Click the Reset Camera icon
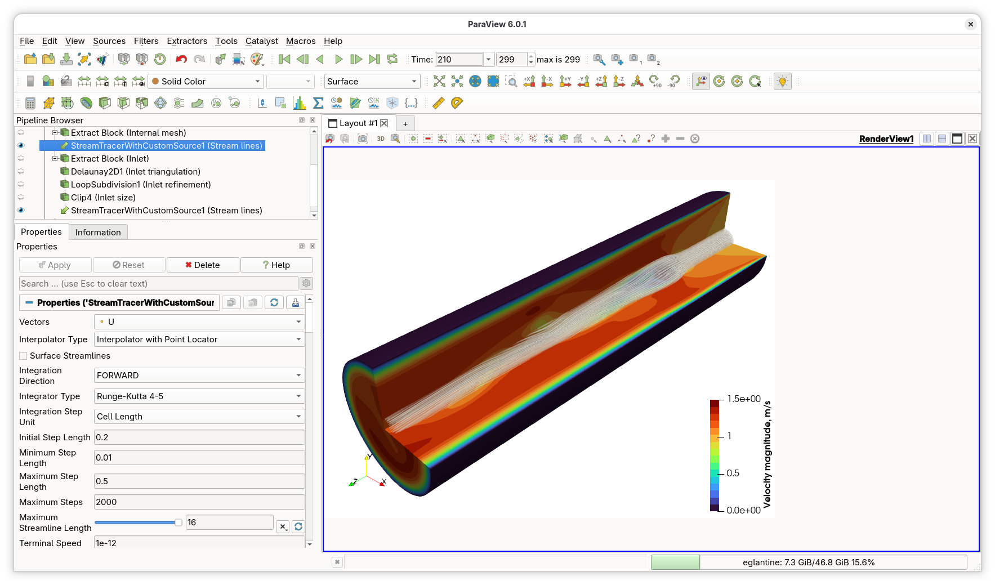 tap(439, 81)
